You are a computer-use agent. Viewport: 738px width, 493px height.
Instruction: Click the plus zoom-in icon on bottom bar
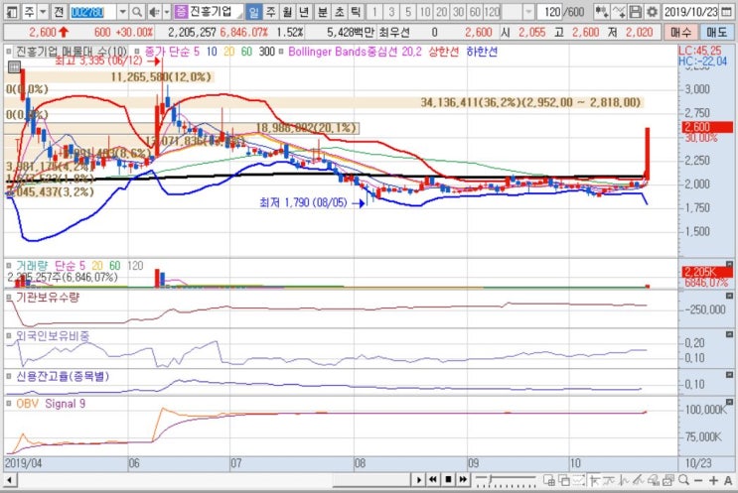(x=713, y=480)
